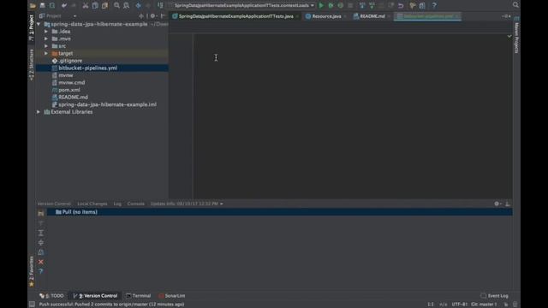Open Log tab in Version Control
The width and height of the screenshot is (548, 308).
[117, 204]
